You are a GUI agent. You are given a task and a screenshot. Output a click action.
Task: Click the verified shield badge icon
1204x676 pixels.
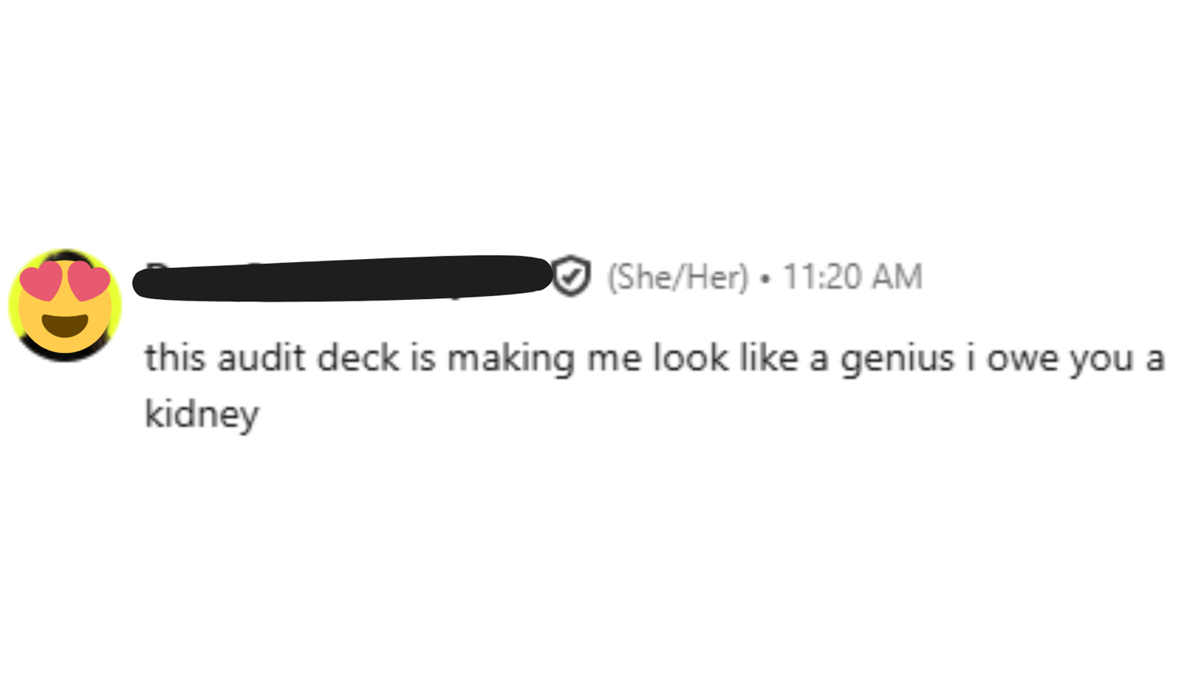point(571,277)
